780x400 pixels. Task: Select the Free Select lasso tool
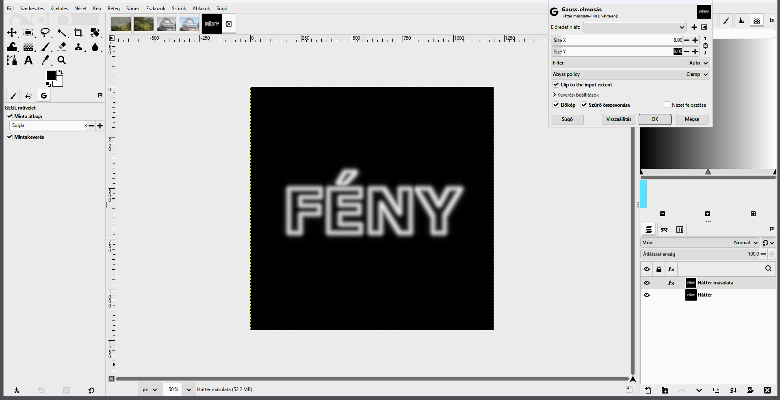coord(45,33)
